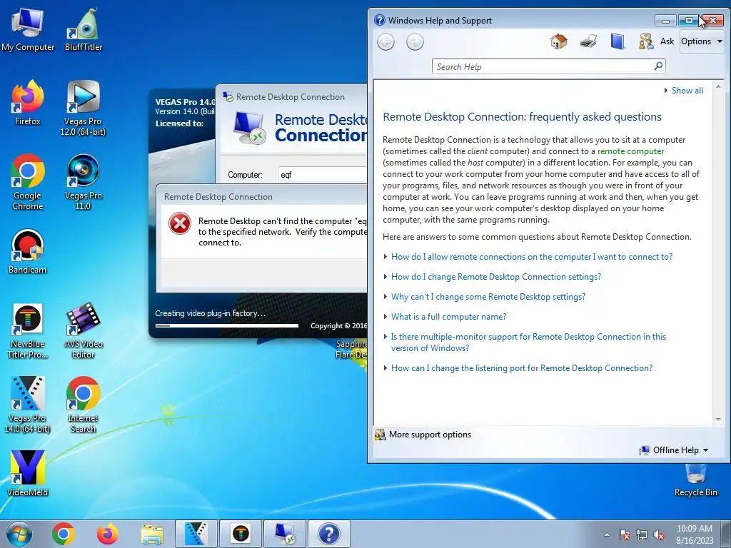This screenshot has width=731, height=548.
Task: Click the muted volume tray icon
Action: point(659,534)
